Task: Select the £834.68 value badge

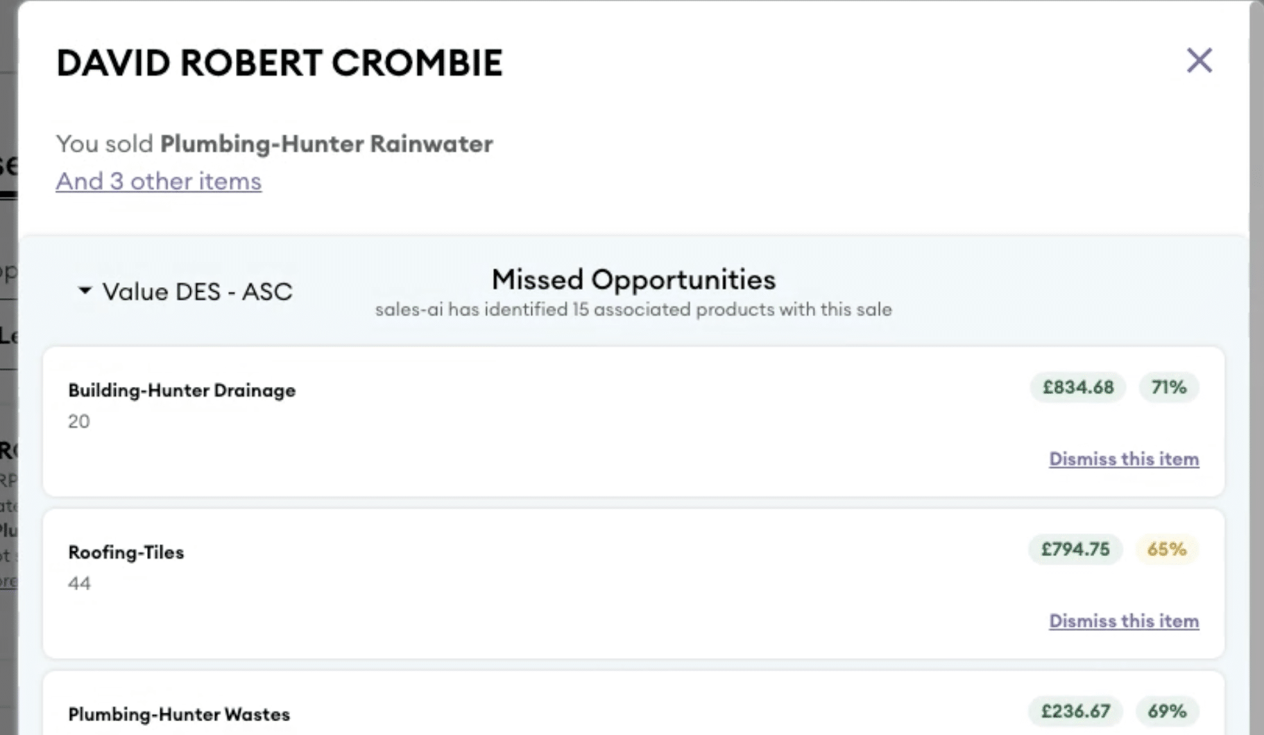Action: tap(1078, 387)
